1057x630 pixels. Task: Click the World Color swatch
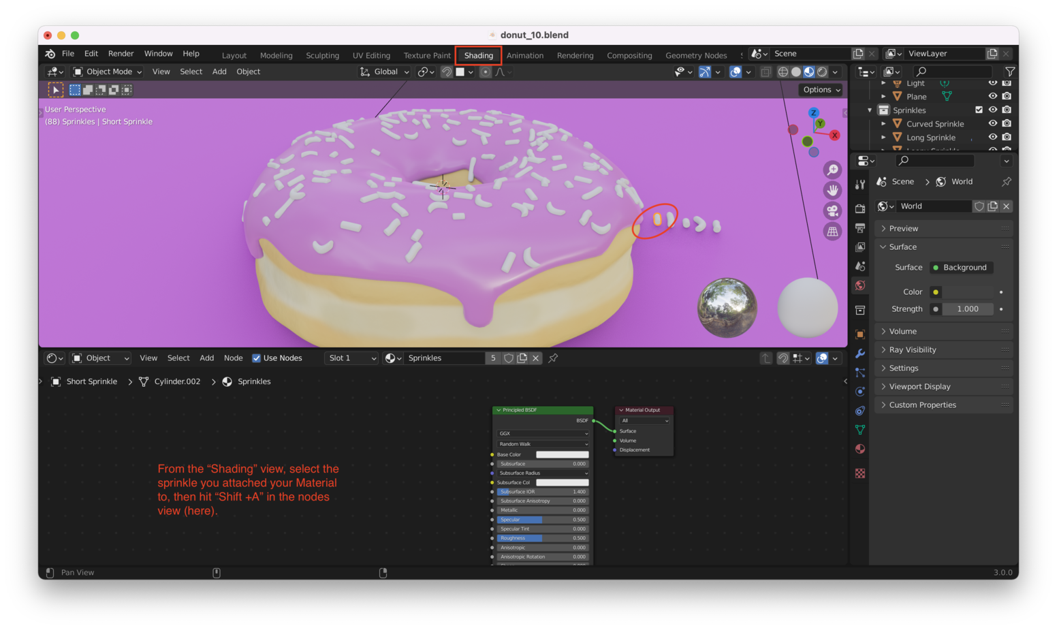(935, 292)
